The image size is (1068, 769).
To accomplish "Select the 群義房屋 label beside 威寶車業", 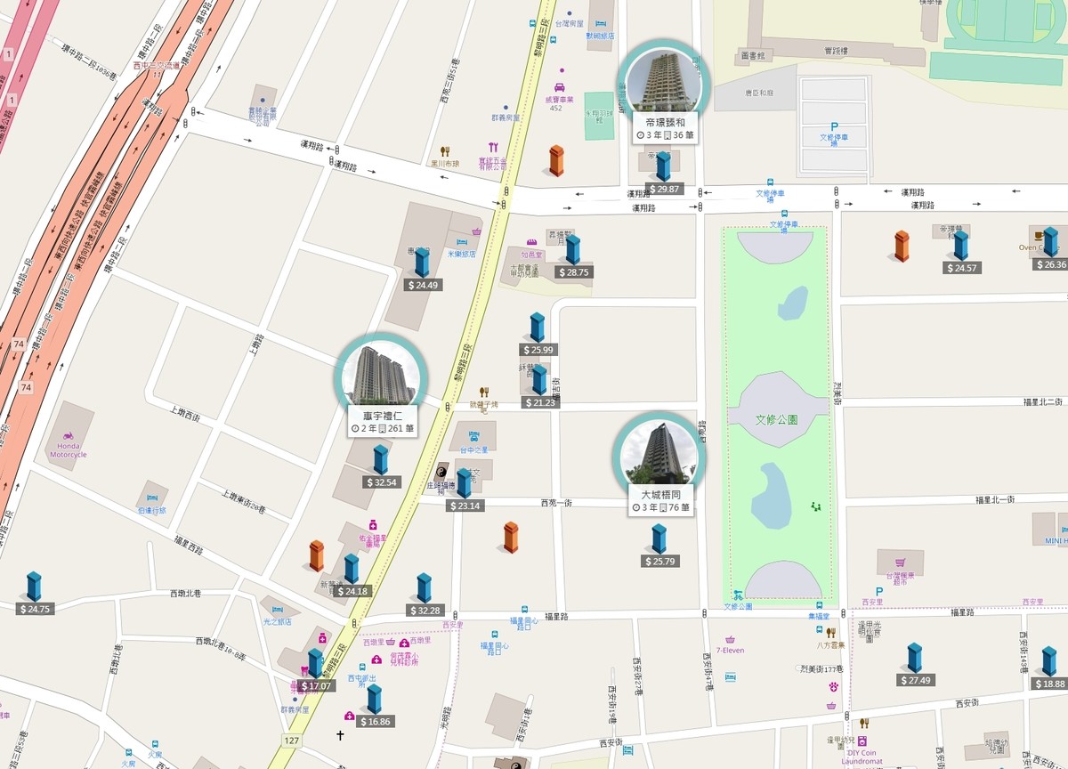I will (x=506, y=117).
